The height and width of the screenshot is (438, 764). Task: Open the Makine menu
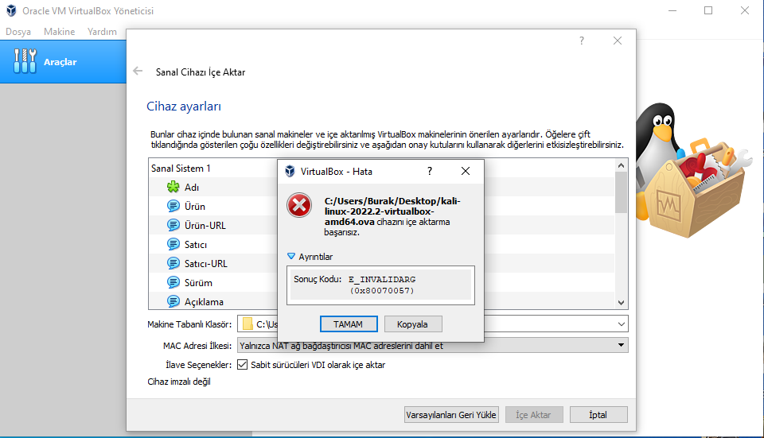pyautogui.click(x=60, y=32)
